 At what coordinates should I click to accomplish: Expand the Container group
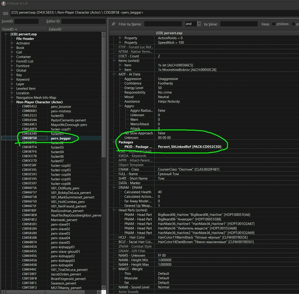tap(12, 57)
